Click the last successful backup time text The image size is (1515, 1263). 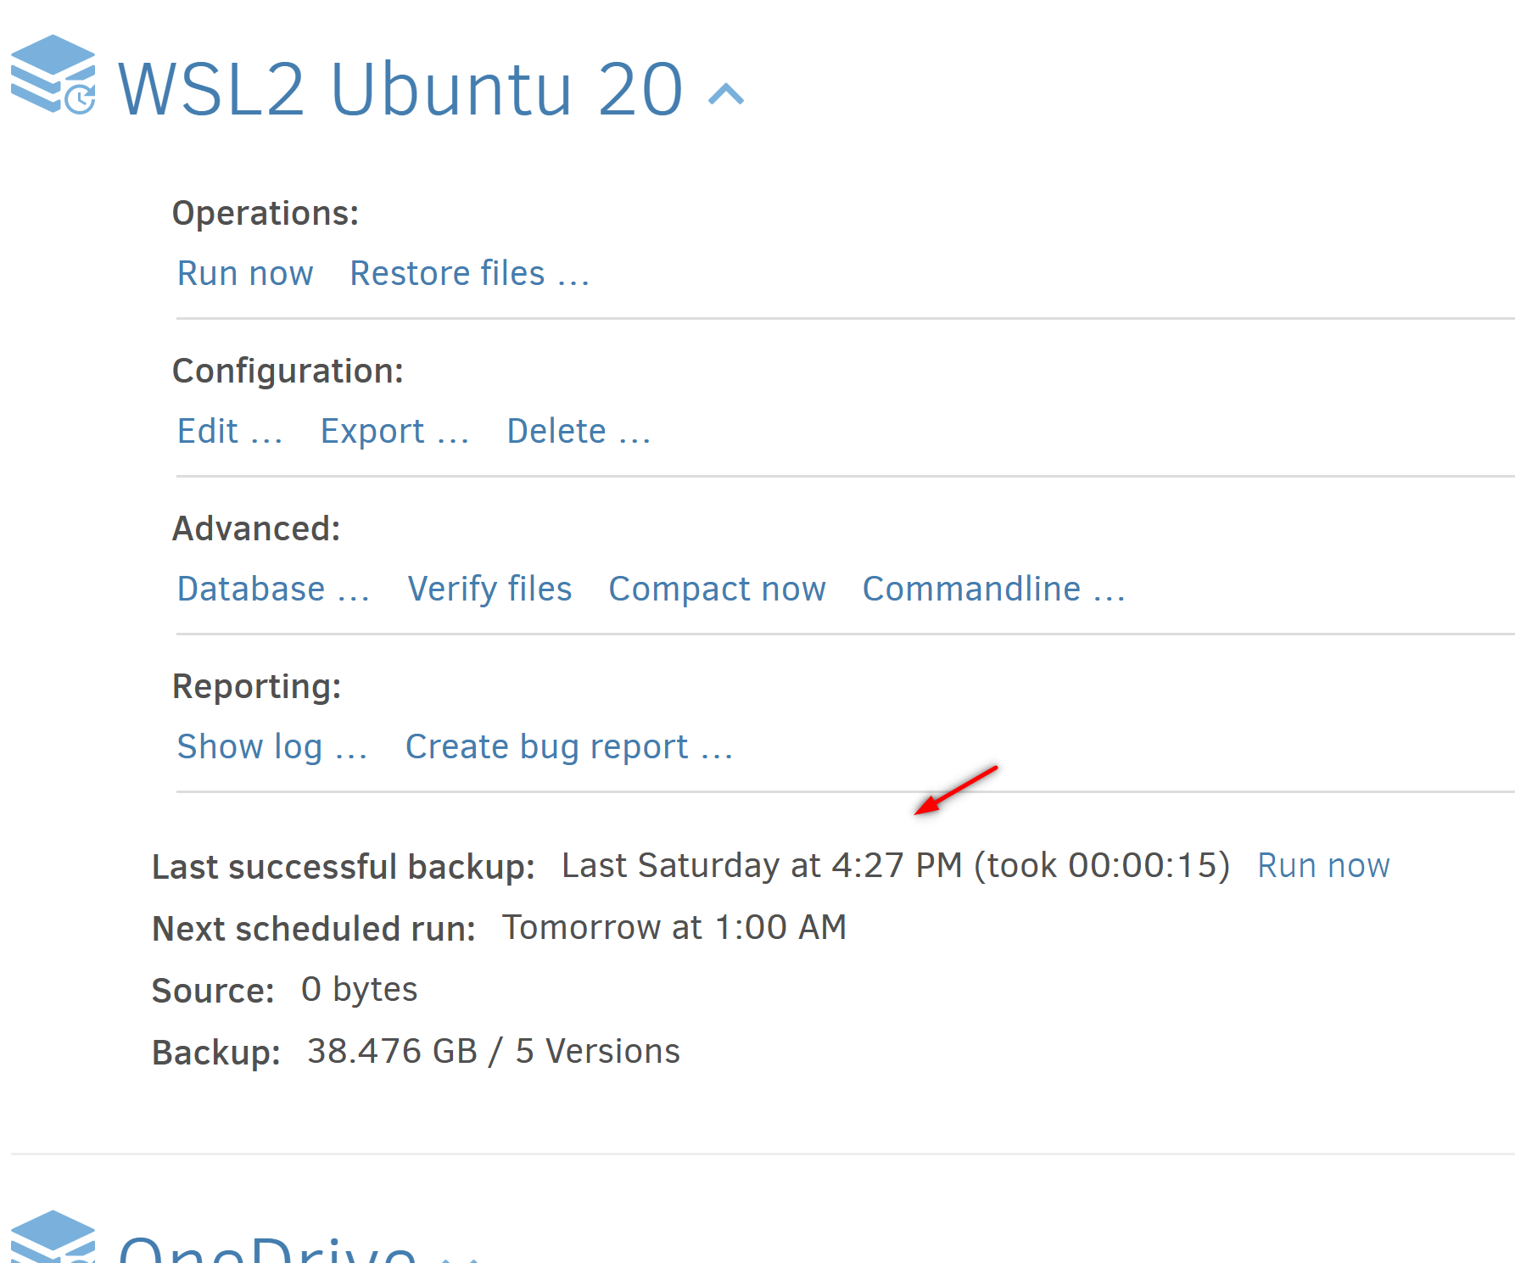895,866
